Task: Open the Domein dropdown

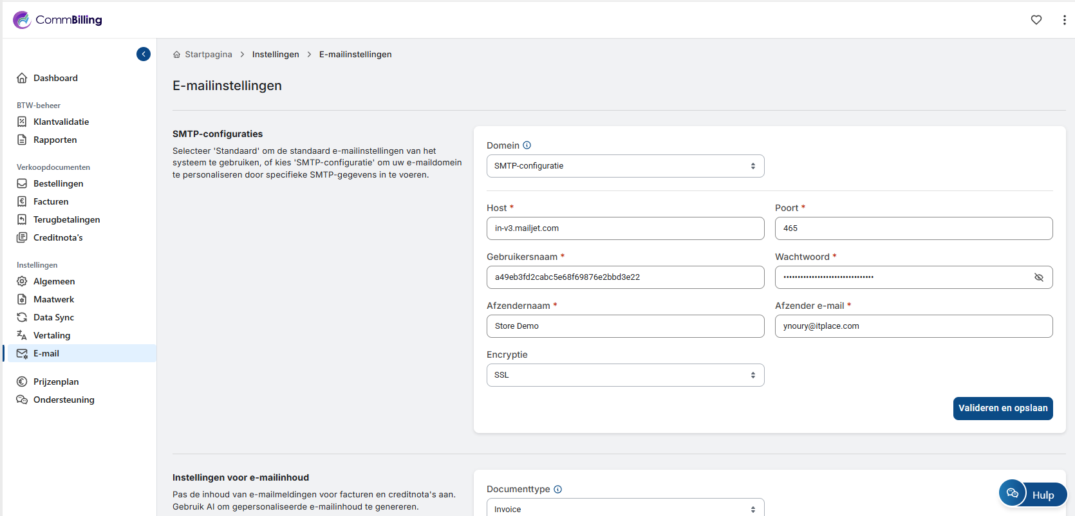Action: (x=625, y=166)
